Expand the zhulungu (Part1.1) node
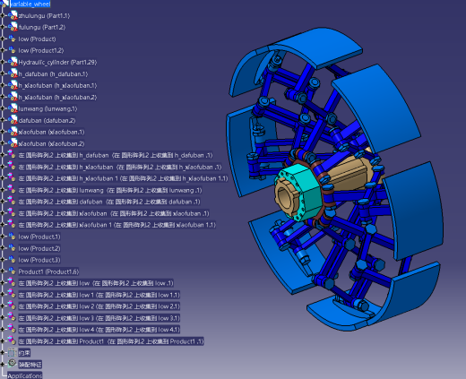 (x=3, y=15)
